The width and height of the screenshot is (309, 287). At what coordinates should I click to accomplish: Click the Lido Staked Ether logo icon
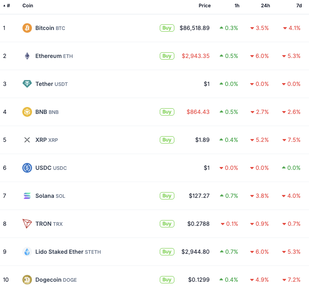click(27, 252)
